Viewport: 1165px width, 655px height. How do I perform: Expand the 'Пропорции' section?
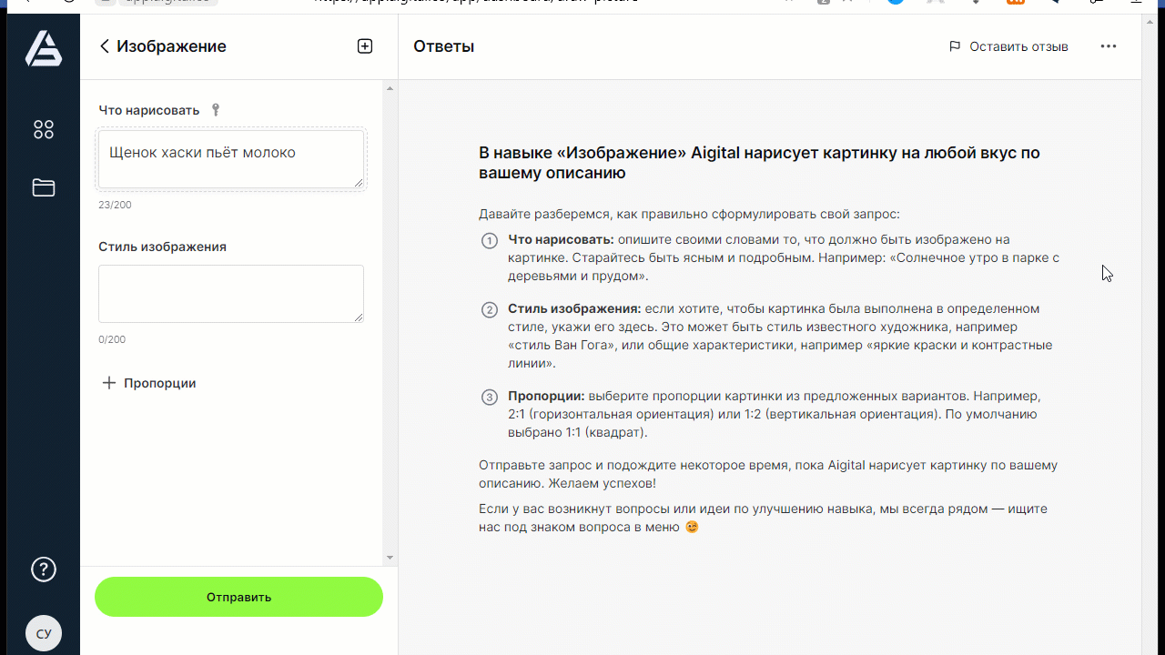(148, 383)
